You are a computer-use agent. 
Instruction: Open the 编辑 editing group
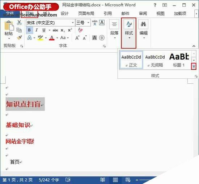click(143, 30)
